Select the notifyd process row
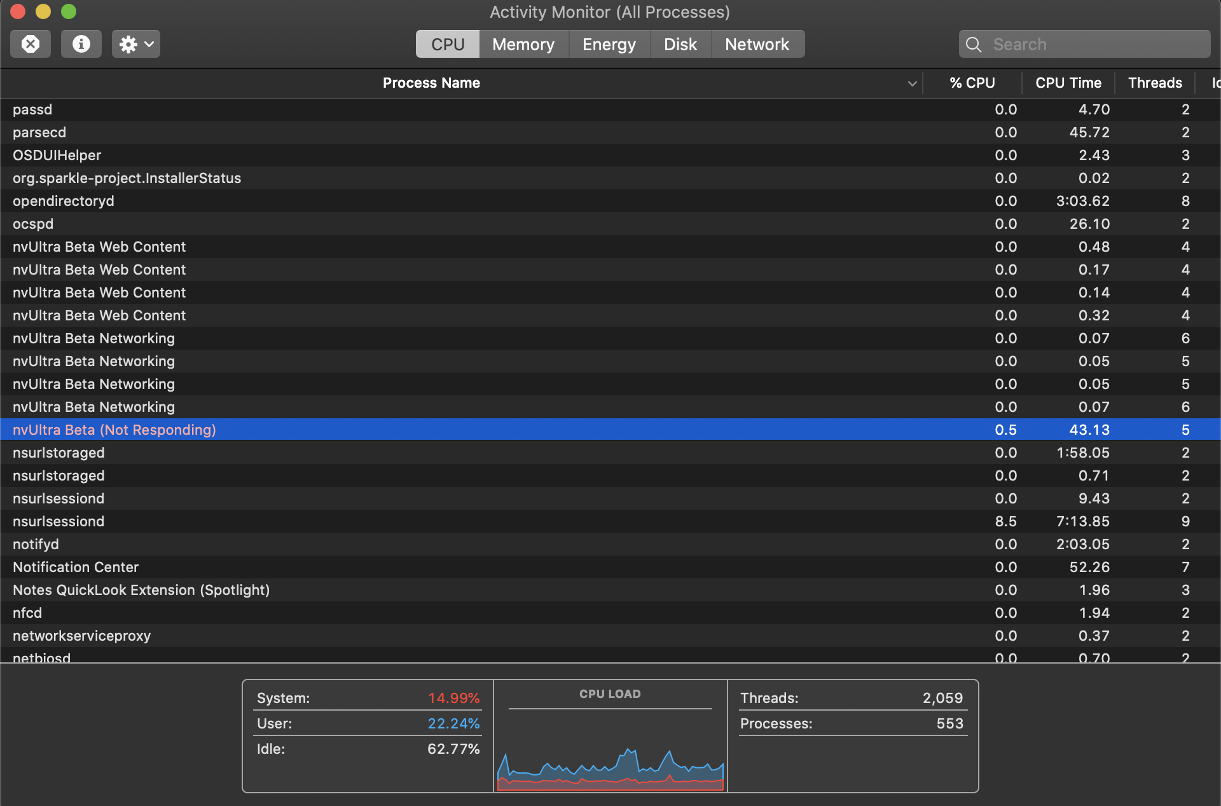This screenshot has width=1221, height=806. coord(36,544)
